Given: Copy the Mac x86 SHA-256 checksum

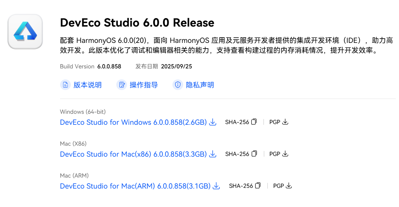Looking at the screenshot, I should pyautogui.click(x=254, y=154).
